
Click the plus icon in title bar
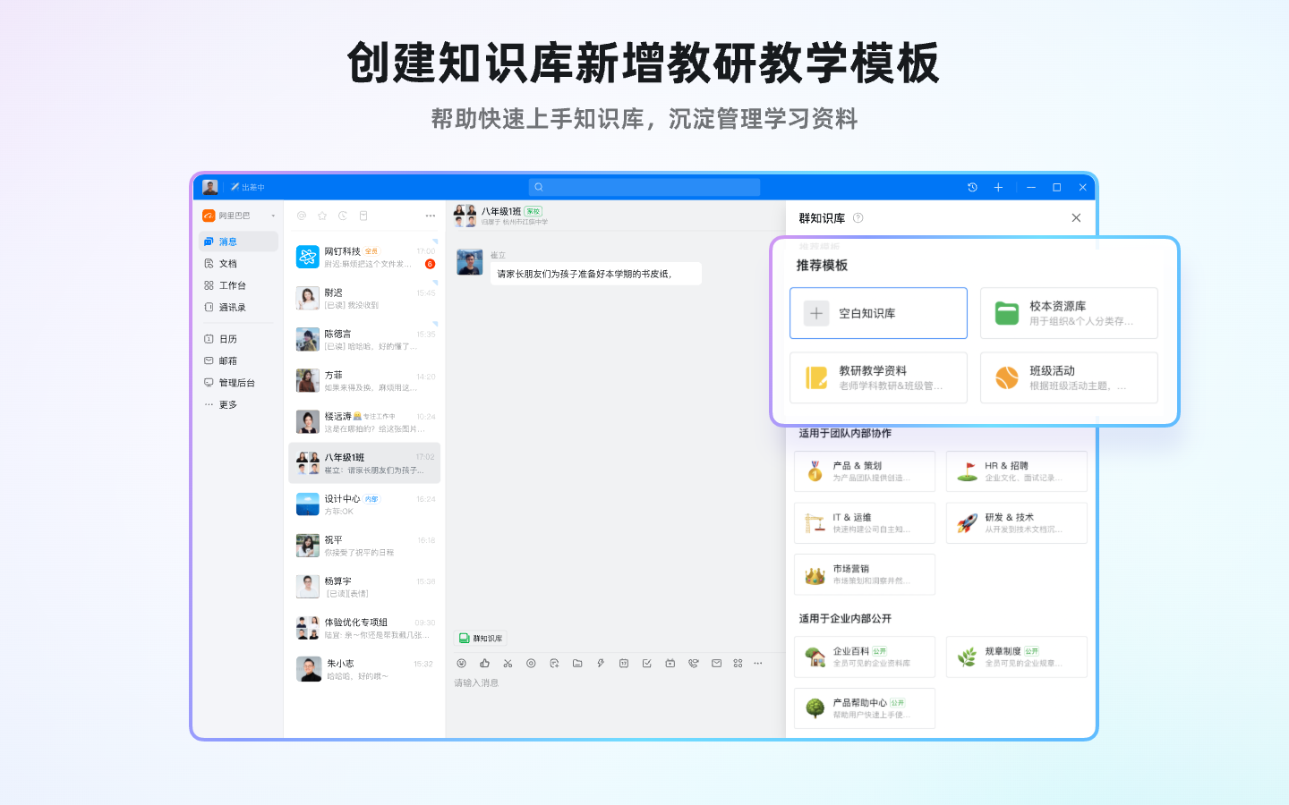tap(998, 187)
